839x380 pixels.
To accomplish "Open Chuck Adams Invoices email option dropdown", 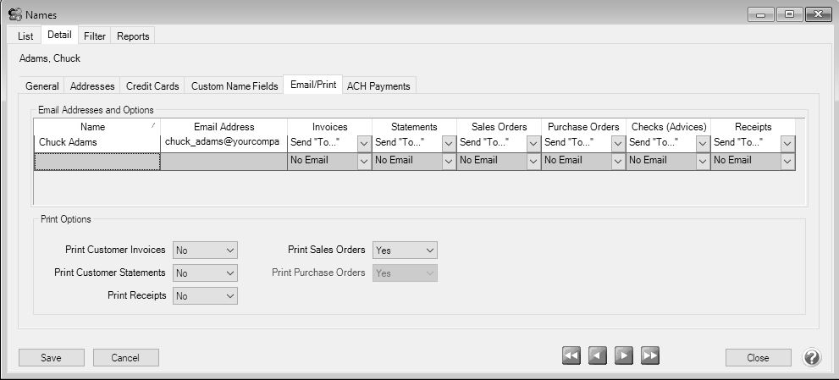I will pyautogui.click(x=363, y=143).
